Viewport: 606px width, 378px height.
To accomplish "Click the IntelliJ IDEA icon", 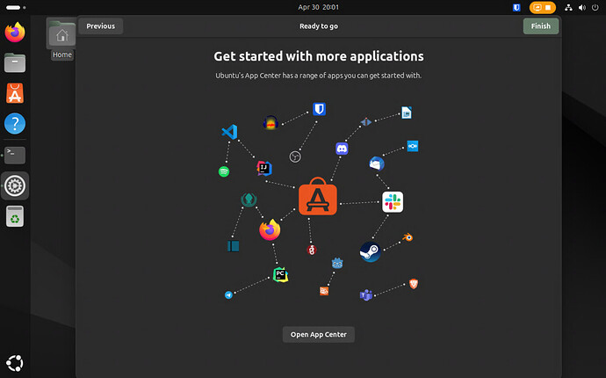I will tap(264, 168).
